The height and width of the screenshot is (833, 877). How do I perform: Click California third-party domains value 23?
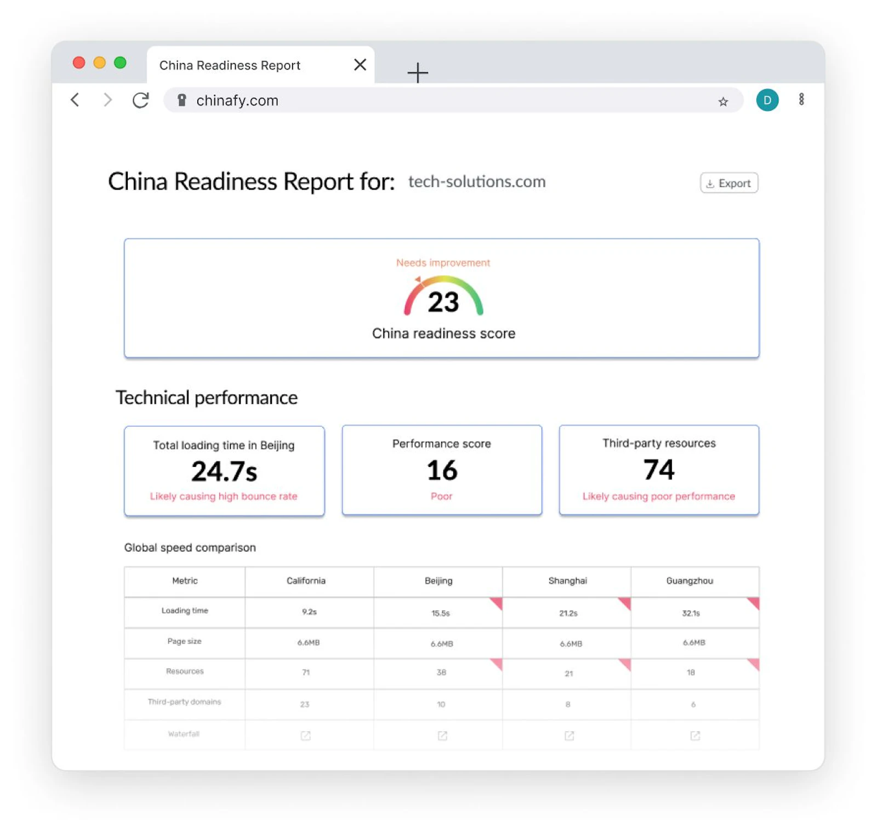(305, 704)
